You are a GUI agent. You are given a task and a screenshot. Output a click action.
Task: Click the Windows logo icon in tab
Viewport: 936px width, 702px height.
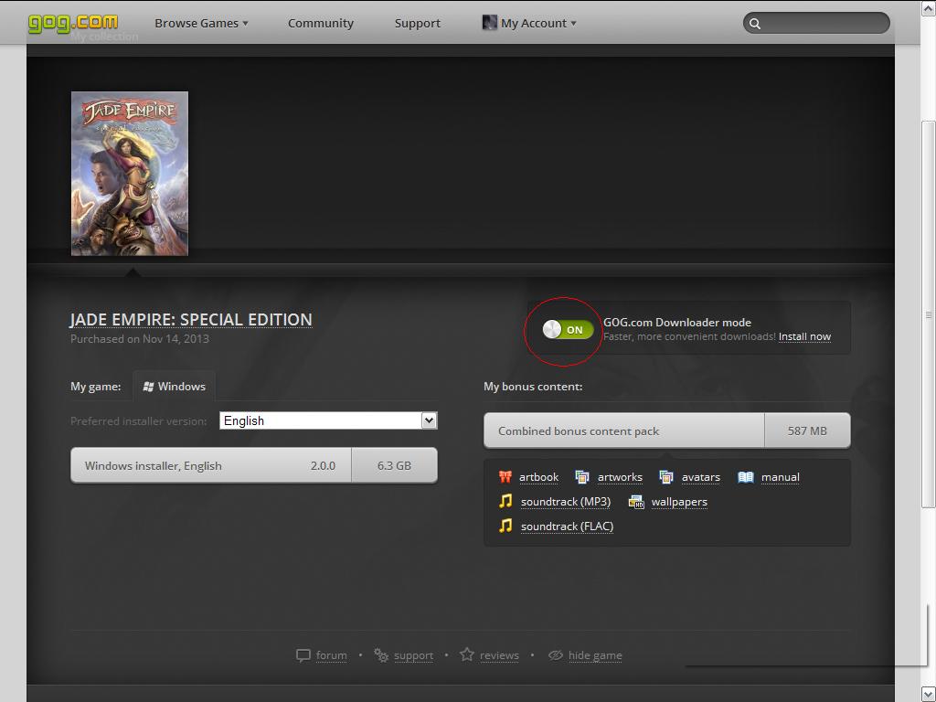149,387
